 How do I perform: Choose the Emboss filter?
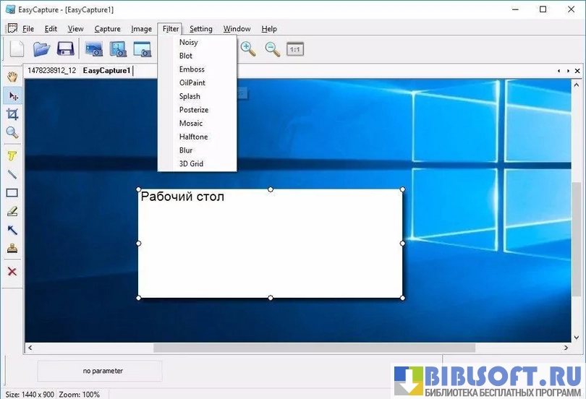192,69
